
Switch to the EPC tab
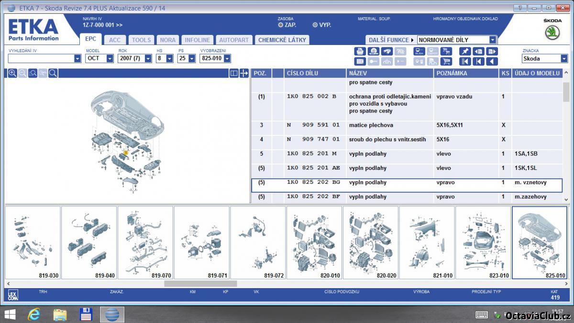pos(90,39)
